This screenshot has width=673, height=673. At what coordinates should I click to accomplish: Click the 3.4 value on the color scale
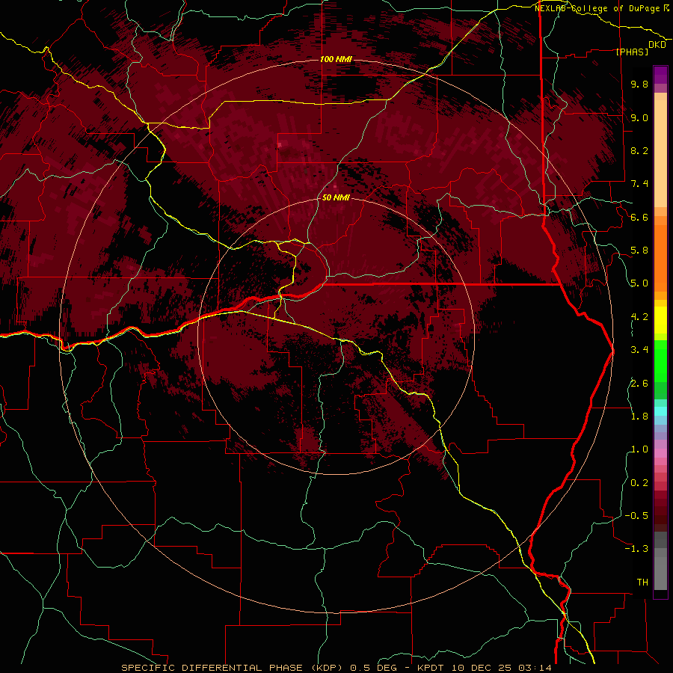pos(639,350)
